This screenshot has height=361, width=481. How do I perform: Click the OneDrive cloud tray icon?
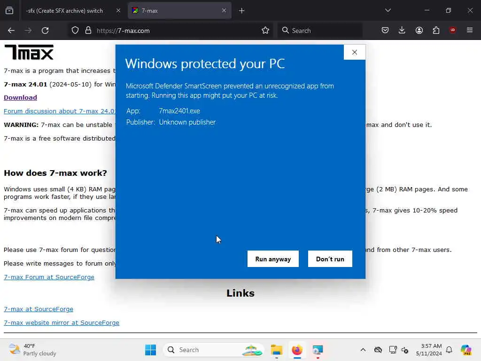pyautogui.click(x=378, y=350)
